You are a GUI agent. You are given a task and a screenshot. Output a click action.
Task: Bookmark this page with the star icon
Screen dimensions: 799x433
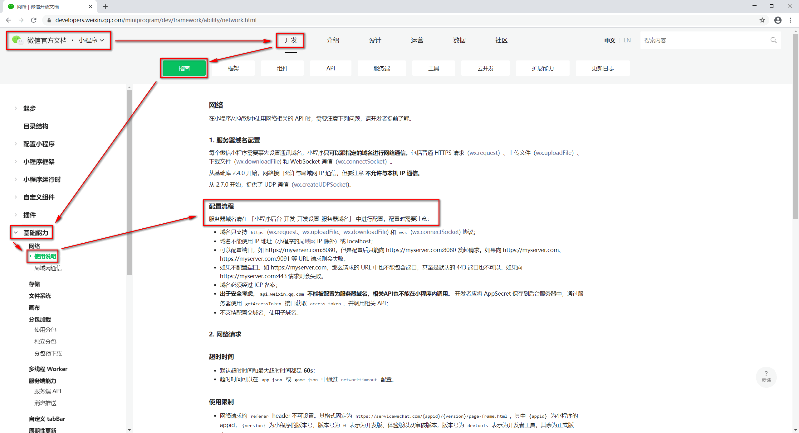(x=762, y=20)
